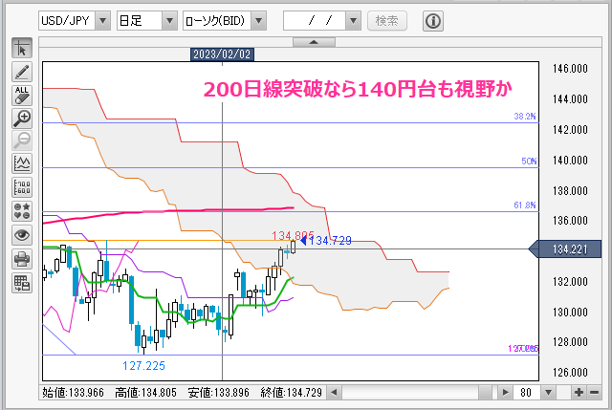
Task: Click the 140.000 price axis label
Action: click(x=570, y=161)
